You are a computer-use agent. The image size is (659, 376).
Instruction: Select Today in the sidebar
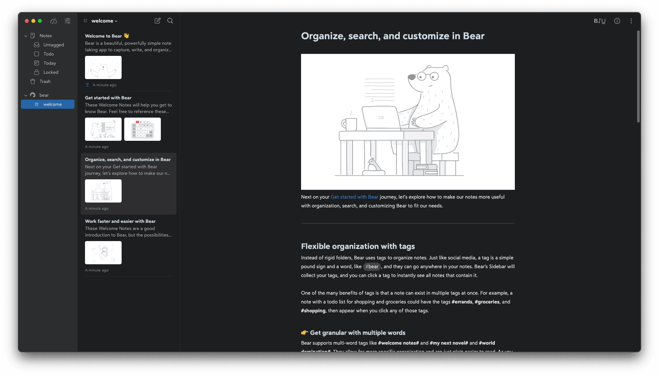coord(48,63)
